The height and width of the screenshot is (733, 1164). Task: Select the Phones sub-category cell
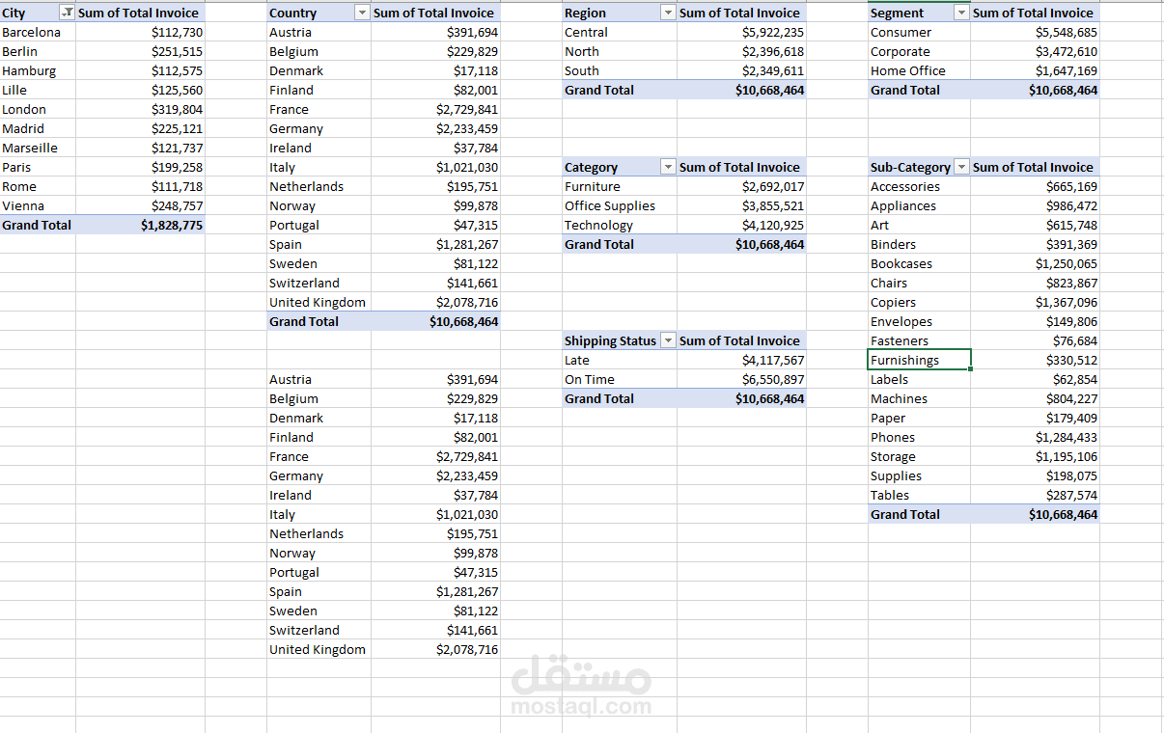click(919, 437)
